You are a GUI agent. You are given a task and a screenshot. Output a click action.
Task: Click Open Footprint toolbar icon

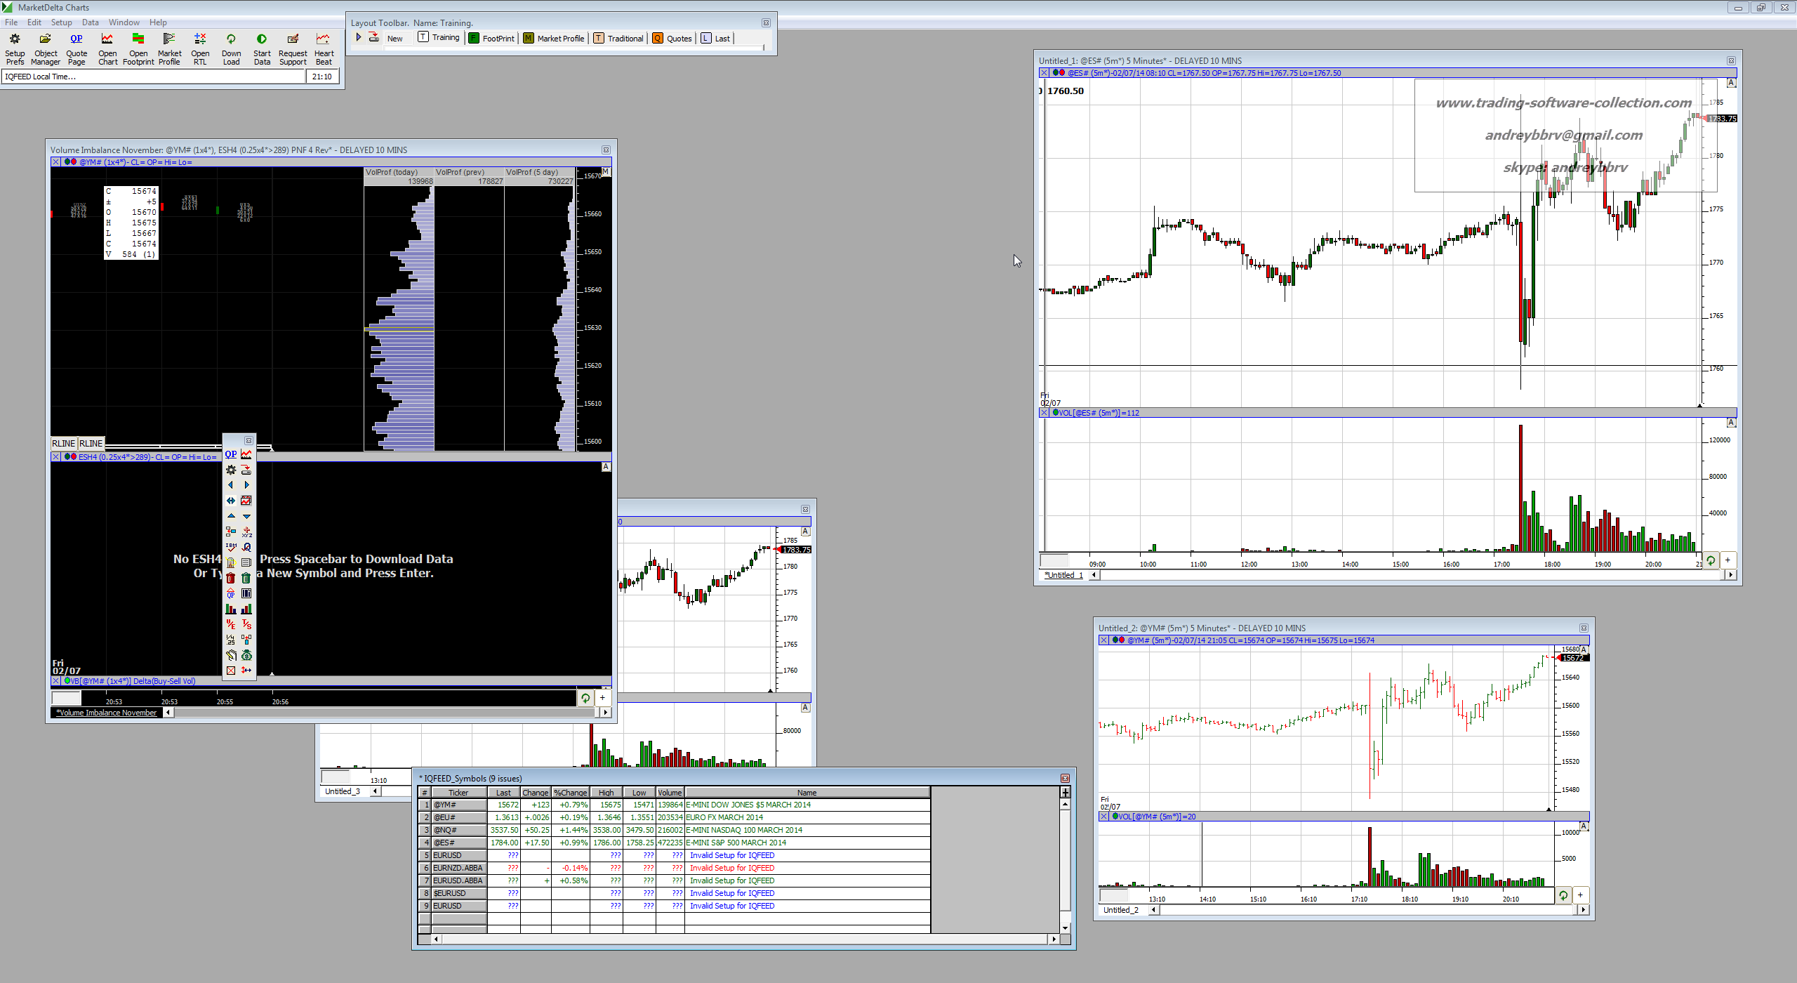click(138, 39)
